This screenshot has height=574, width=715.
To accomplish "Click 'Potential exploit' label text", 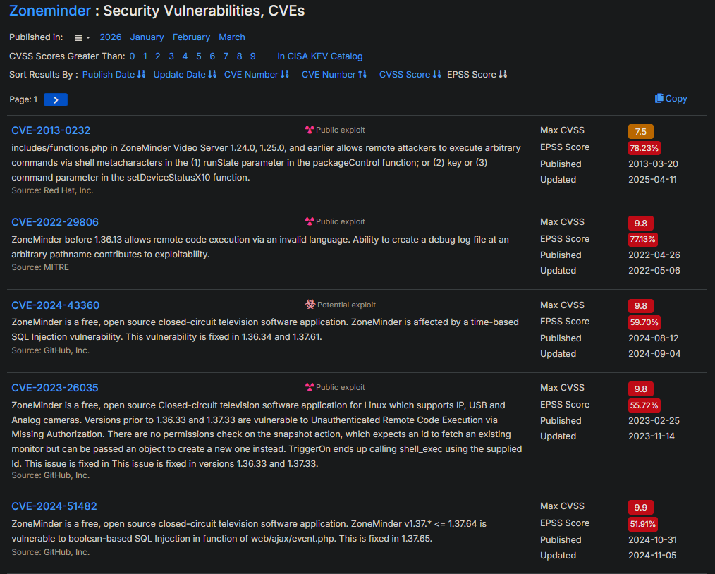I will [346, 305].
